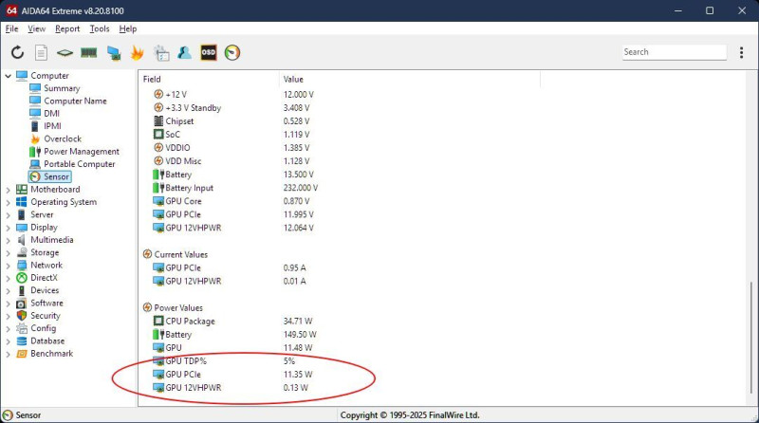Select Config in the tree
759x423 pixels.
[x=43, y=328]
